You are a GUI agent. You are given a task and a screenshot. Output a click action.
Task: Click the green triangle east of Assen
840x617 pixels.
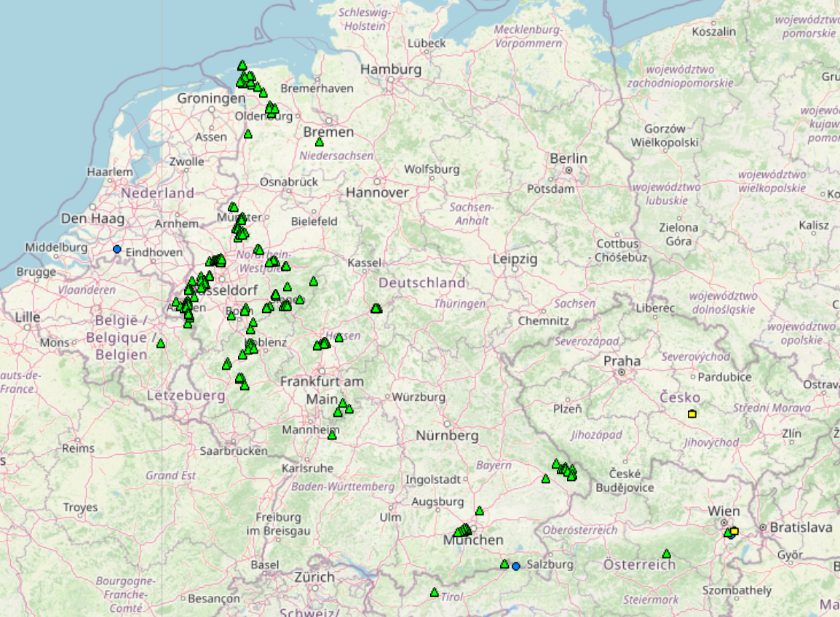click(x=247, y=134)
